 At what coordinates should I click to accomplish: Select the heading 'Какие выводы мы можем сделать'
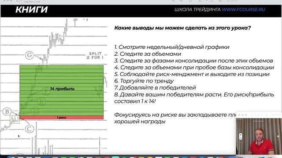tap(182, 28)
